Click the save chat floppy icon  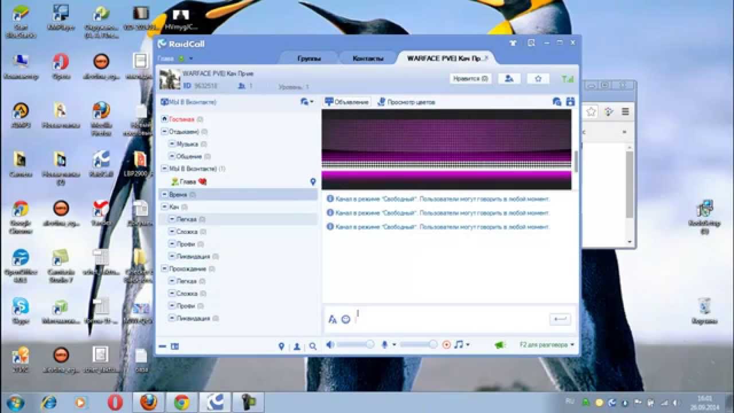tap(570, 102)
